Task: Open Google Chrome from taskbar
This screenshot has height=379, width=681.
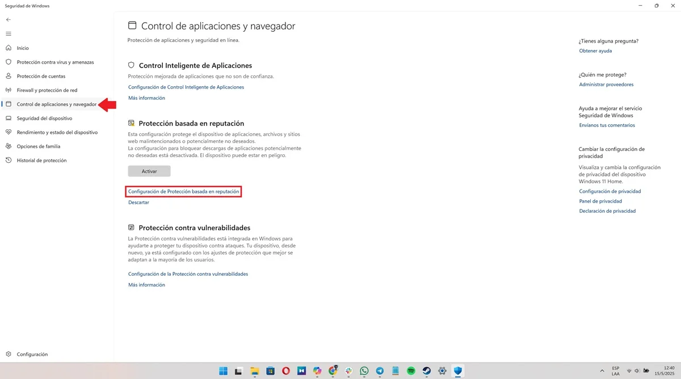Action: (x=333, y=371)
